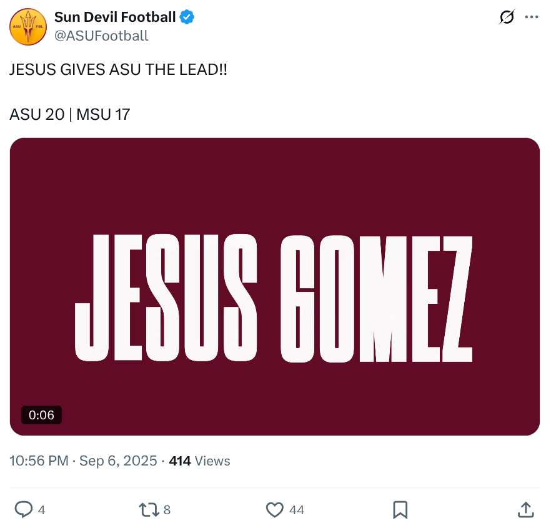Open the @ASUFootball handle link
Image resolution: width=551 pixels, height=531 pixels.
[102, 36]
